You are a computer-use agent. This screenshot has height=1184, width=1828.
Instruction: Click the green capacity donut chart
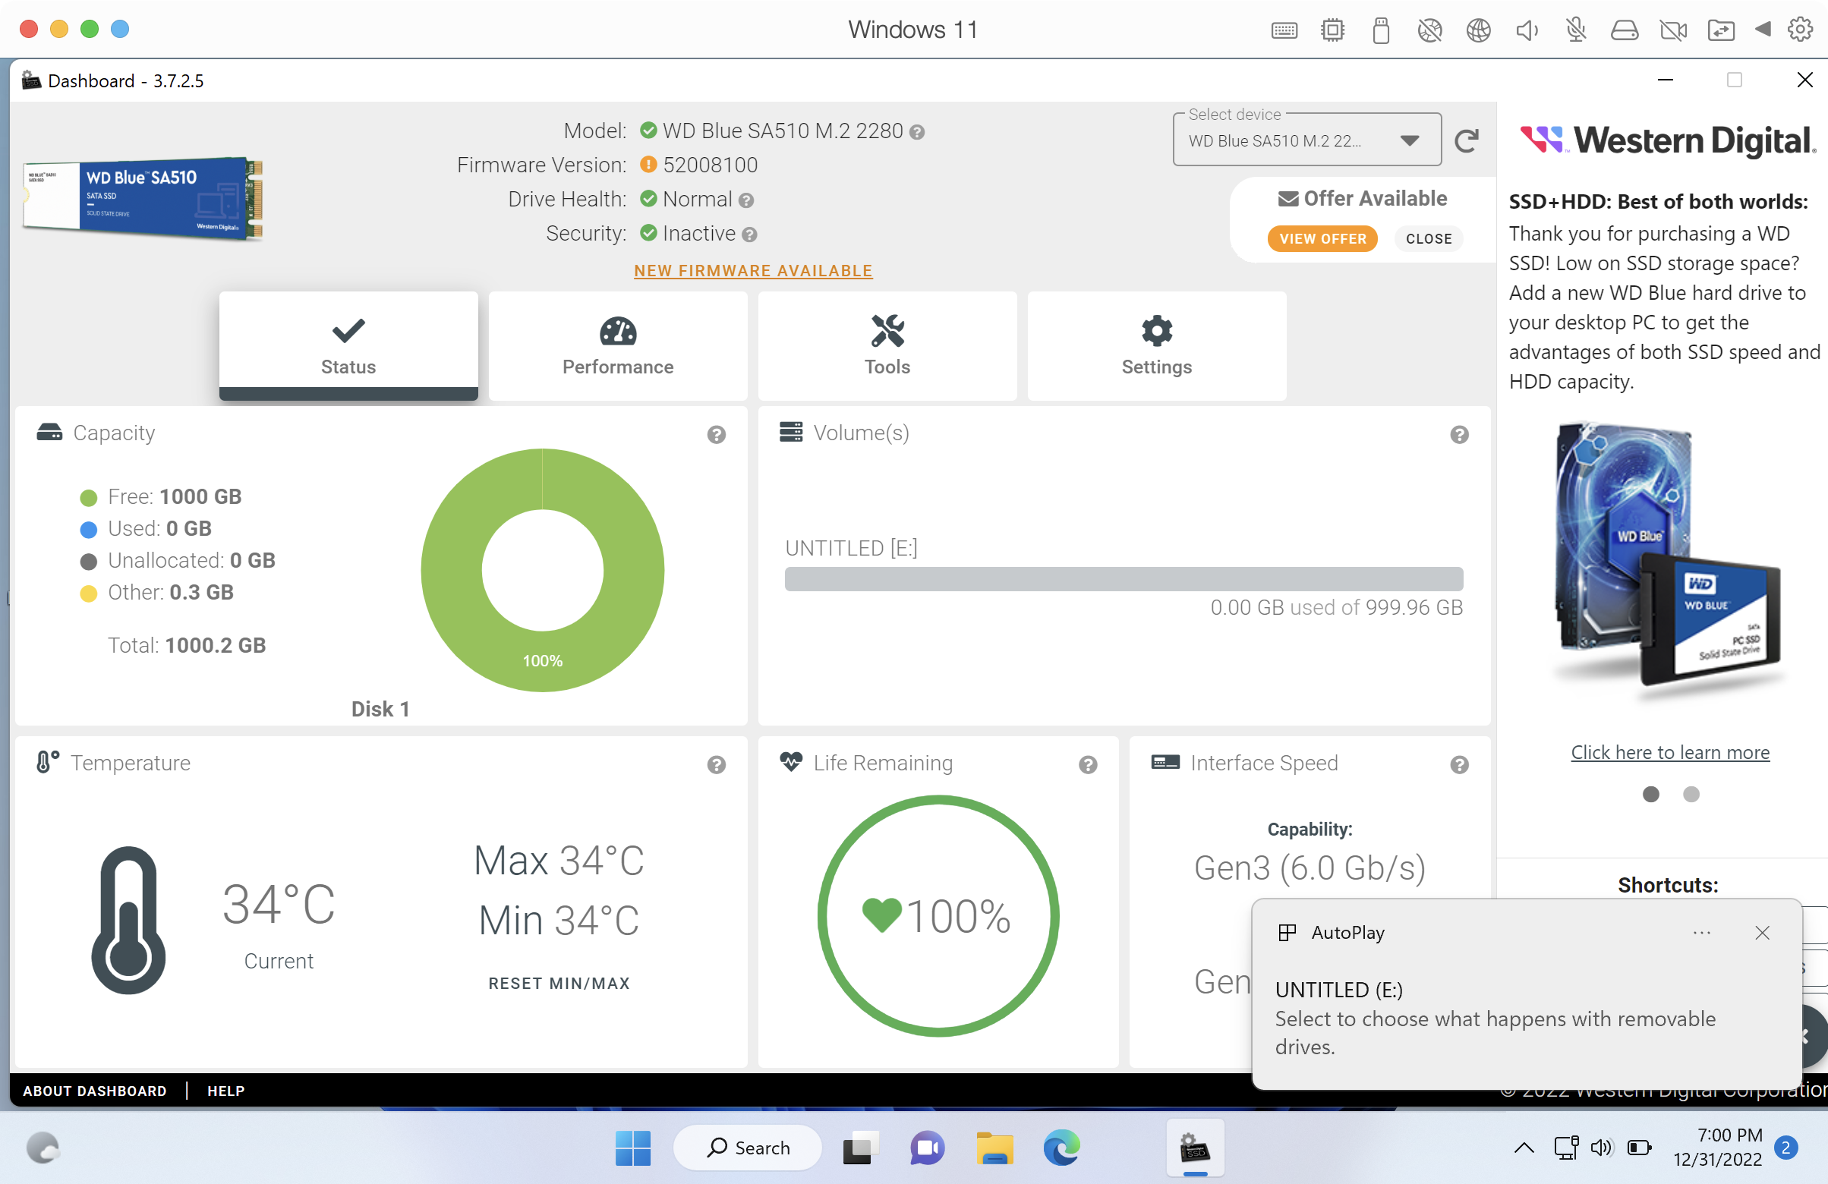tap(542, 571)
